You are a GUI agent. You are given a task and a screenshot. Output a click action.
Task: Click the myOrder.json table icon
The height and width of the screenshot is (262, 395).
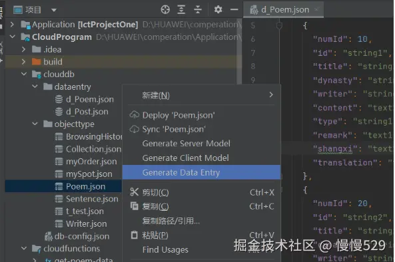[59, 162]
